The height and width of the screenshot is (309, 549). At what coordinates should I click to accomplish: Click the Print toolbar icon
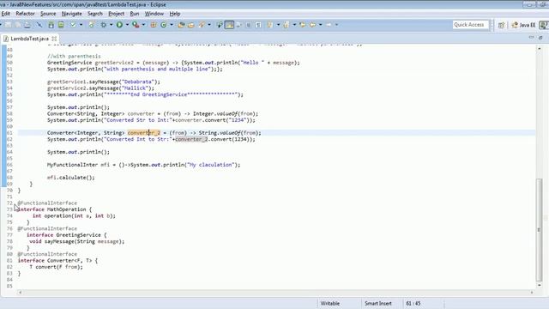[x=27, y=25]
